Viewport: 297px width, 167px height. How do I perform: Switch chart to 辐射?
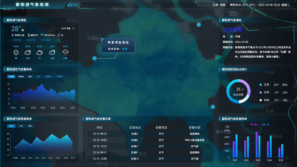30,77
